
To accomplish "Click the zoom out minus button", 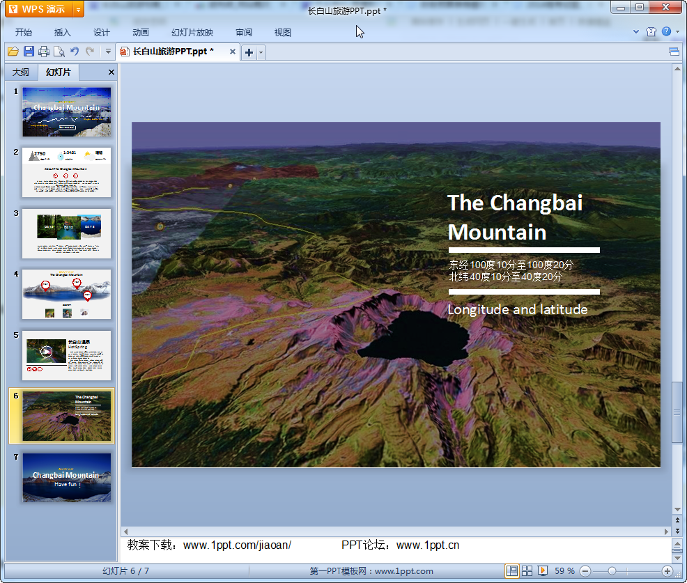I will [x=585, y=571].
